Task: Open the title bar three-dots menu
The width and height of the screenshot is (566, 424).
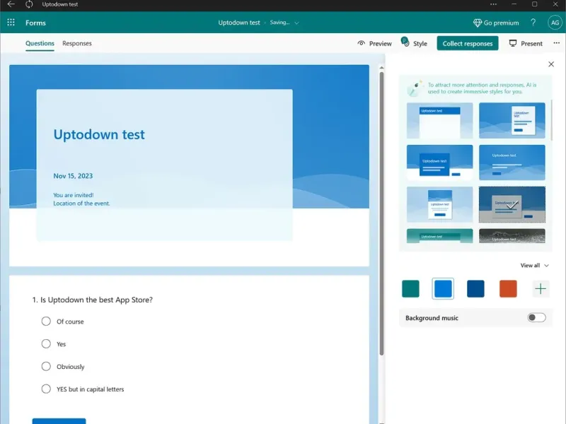Action: 493,4
